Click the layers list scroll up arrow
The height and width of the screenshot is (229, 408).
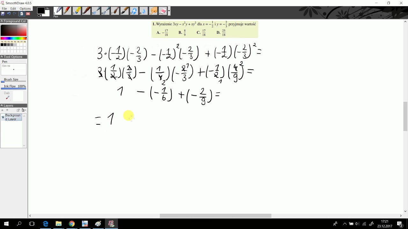pyautogui.click(x=24, y=115)
